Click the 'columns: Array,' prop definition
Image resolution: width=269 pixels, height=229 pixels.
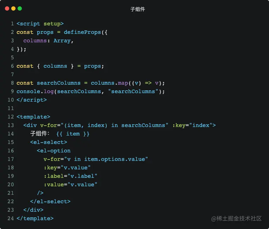pyautogui.click(x=48, y=41)
